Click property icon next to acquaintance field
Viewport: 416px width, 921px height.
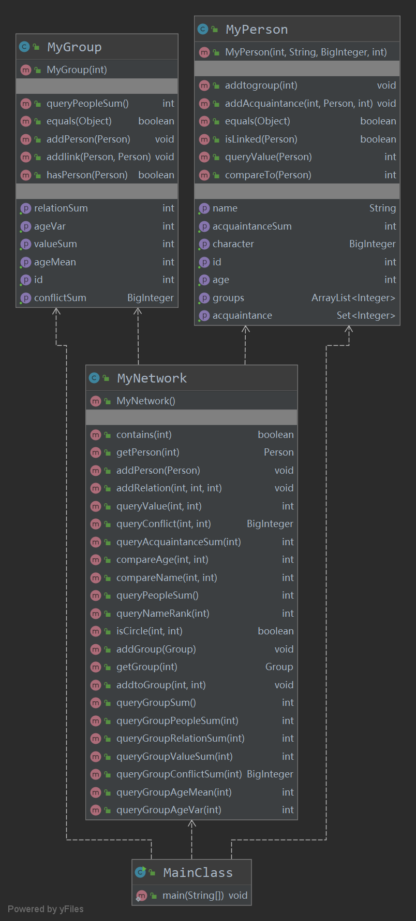pyautogui.click(x=204, y=316)
